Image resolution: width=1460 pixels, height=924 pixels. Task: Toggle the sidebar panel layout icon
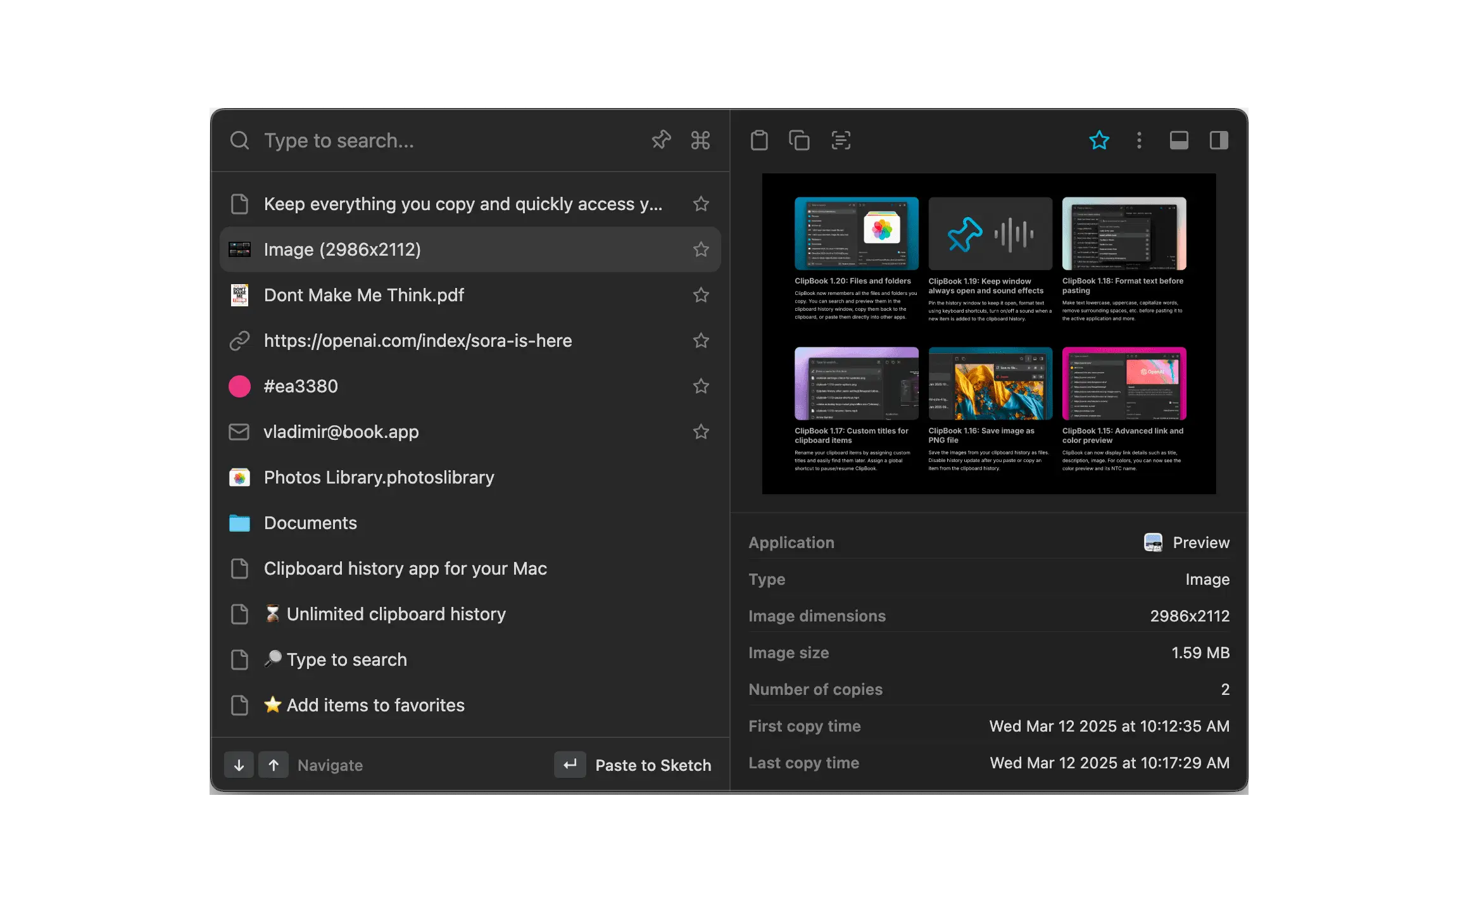1218,140
